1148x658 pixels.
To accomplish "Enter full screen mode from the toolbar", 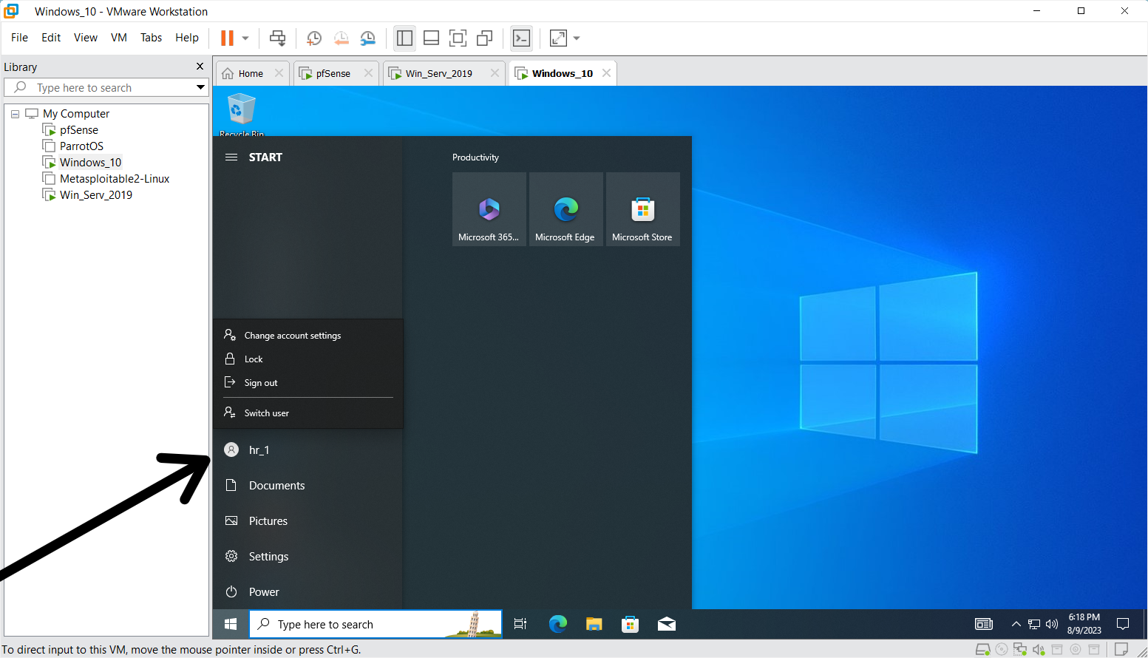I will [458, 38].
